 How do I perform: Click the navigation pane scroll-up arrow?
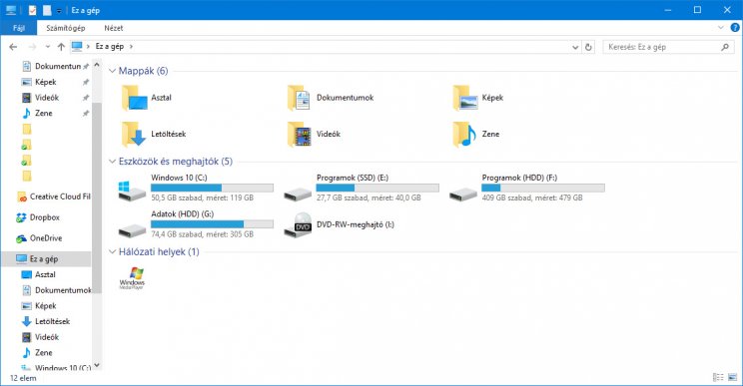[x=97, y=65]
